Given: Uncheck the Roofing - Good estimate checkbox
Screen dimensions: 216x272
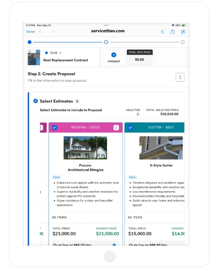Looking at the screenshot, I should pos(55,128).
